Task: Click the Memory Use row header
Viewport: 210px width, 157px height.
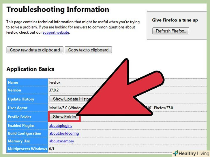Action: tap(27, 141)
